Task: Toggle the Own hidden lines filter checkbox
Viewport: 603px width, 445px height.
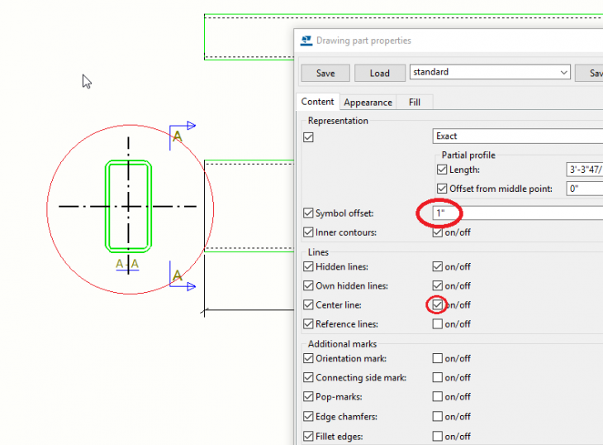Action: (308, 285)
